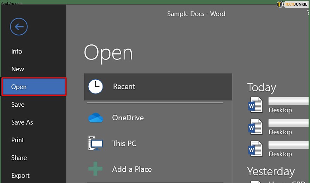Click the This PC computer icon
The width and height of the screenshot is (310, 183).
[x=95, y=143]
